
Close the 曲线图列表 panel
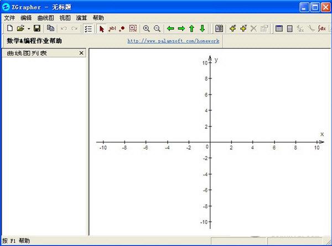click(x=81, y=53)
